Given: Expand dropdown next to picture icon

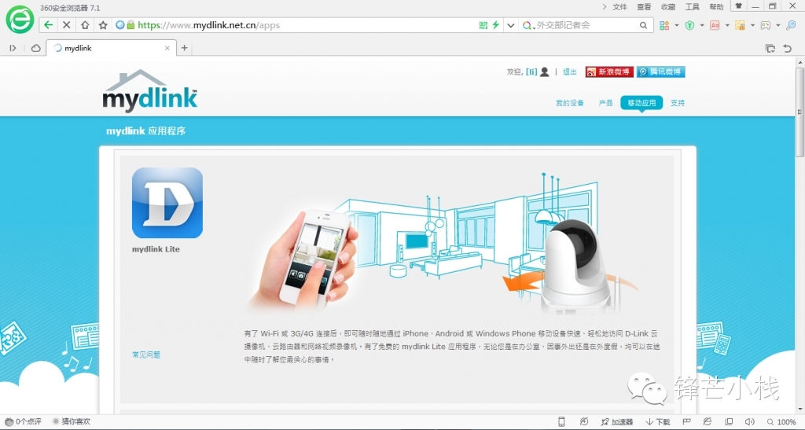Looking at the screenshot, I should coord(777,25).
